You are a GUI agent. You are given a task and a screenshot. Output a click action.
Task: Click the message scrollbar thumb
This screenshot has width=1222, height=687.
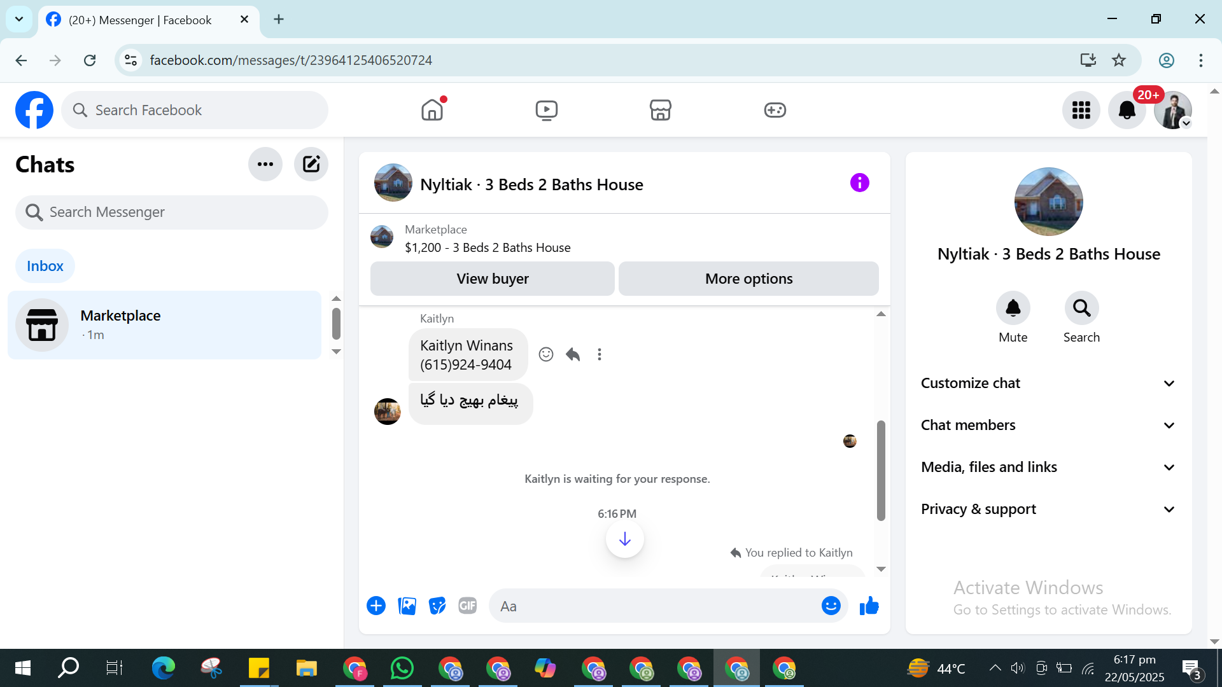tap(881, 471)
